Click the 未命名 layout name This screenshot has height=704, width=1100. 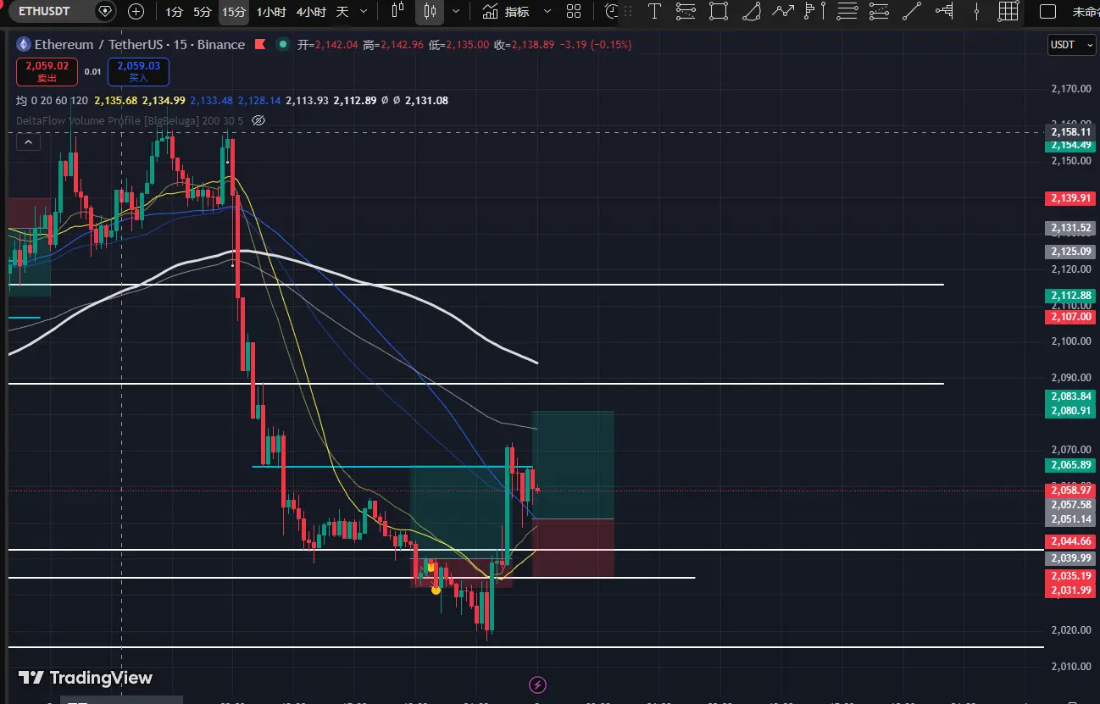[x=1086, y=12]
